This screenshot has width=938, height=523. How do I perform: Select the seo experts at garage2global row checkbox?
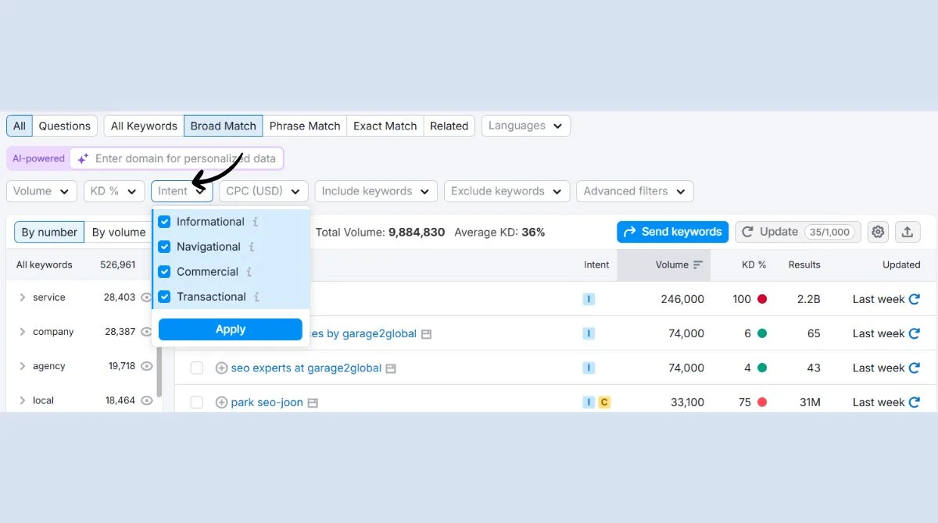point(197,368)
